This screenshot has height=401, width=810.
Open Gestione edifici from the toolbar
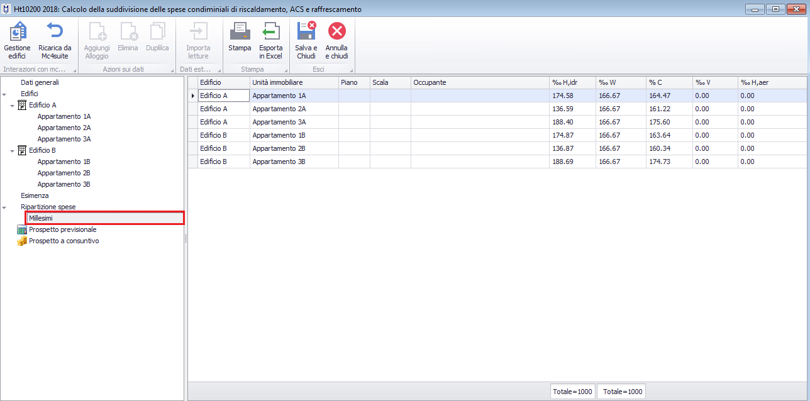coord(17,39)
